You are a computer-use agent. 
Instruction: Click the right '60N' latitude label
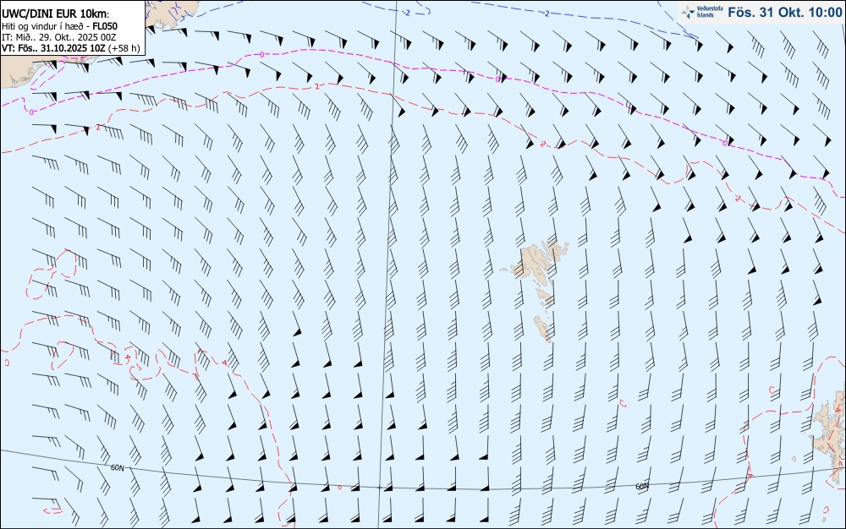(x=642, y=487)
